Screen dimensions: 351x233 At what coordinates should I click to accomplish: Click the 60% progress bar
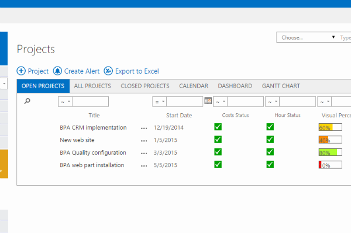[x=331, y=127]
